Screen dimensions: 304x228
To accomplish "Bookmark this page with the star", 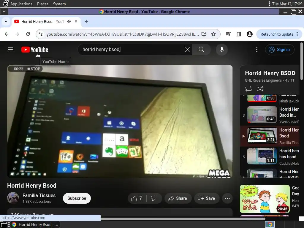I will (213, 34).
